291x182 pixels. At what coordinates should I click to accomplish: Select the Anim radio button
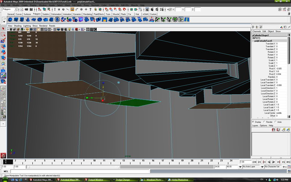pos(276,122)
